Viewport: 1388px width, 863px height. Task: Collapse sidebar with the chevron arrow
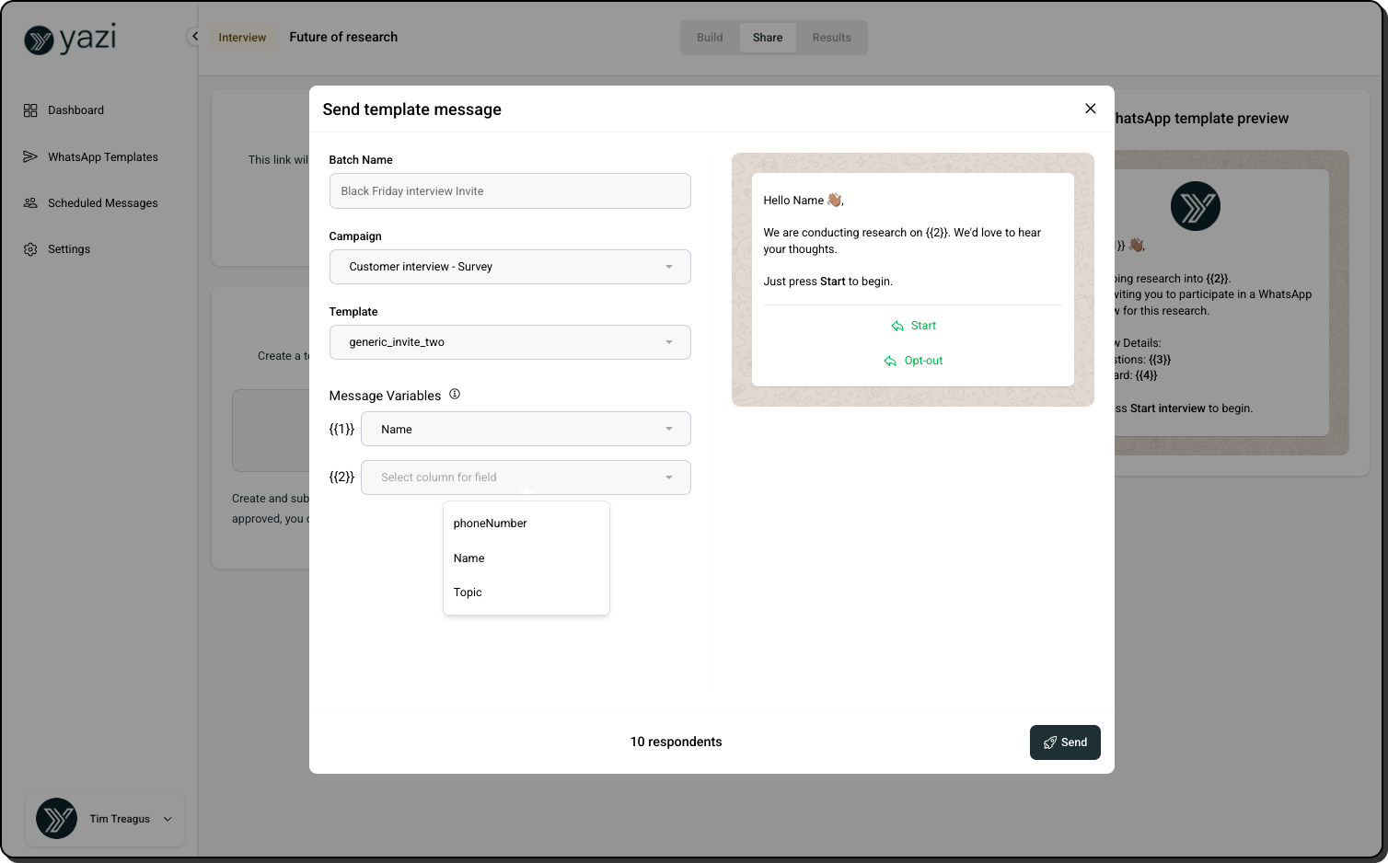pos(194,37)
